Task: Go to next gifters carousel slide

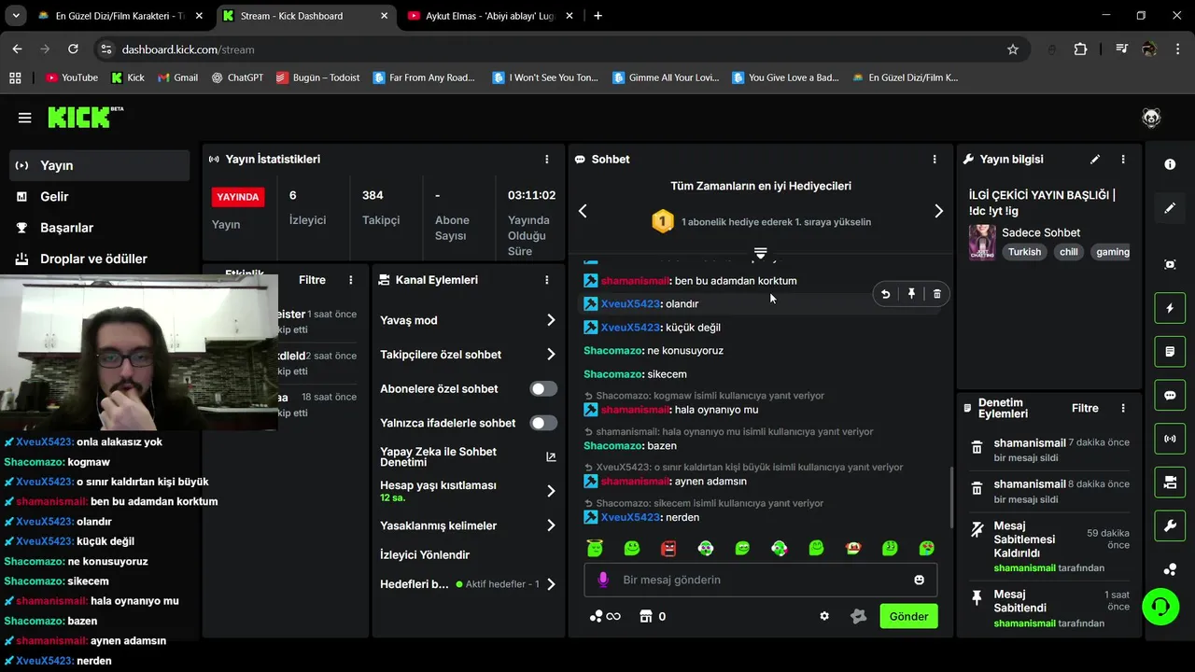Action: pos(938,212)
